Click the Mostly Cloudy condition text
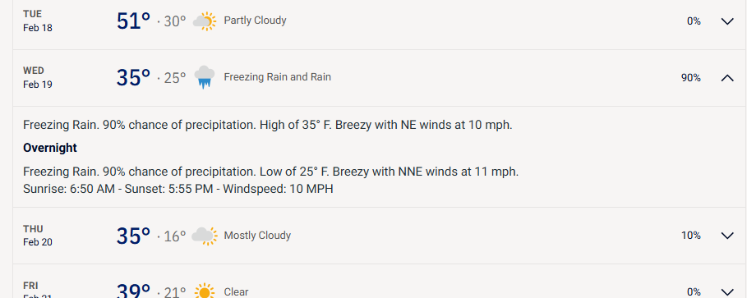Image resolution: width=747 pixels, height=298 pixels. [x=257, y=235]
